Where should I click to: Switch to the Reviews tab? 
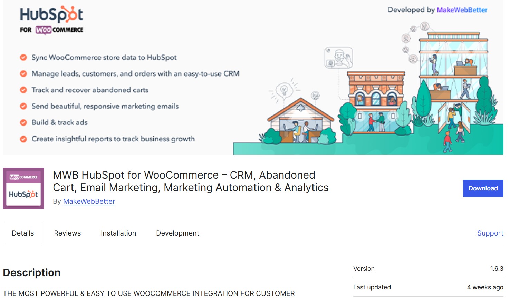[67, 233]
